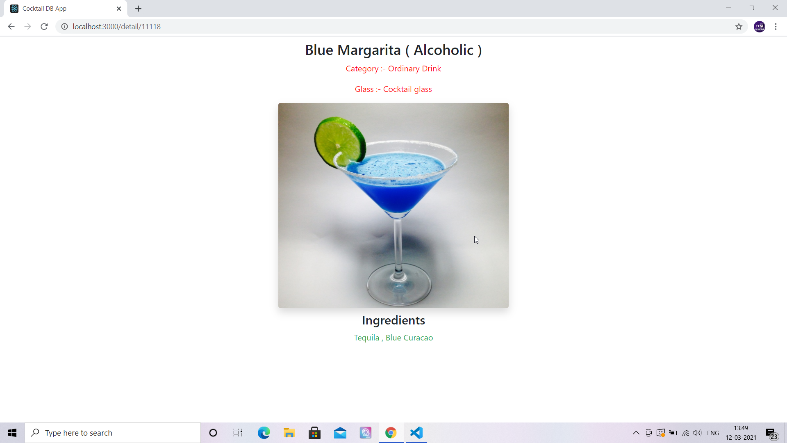Open Windows notification center
787x443 pixels.
(x=771, y=433)
